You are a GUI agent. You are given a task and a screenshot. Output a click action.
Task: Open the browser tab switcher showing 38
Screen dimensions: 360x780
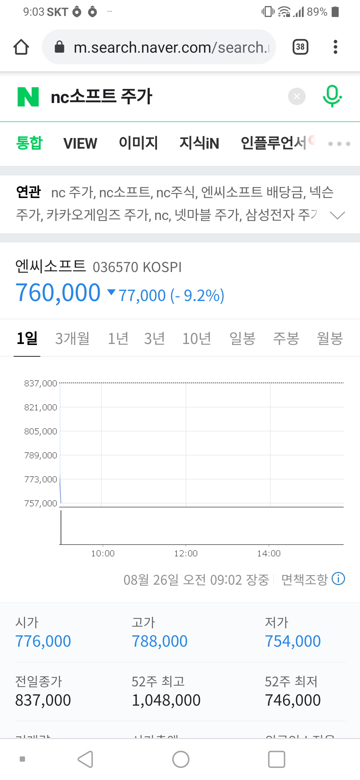pos(300,47)
